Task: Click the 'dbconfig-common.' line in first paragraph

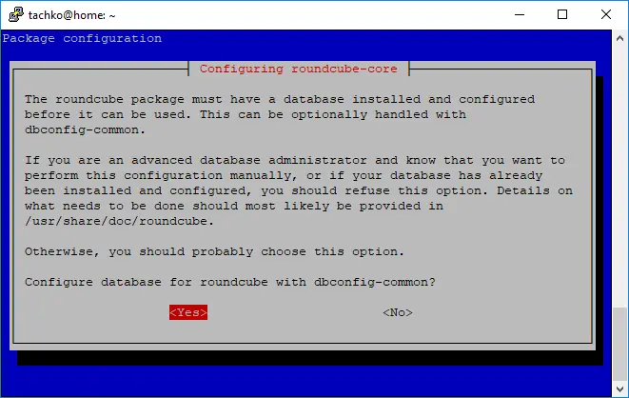Action: (85, 129)
